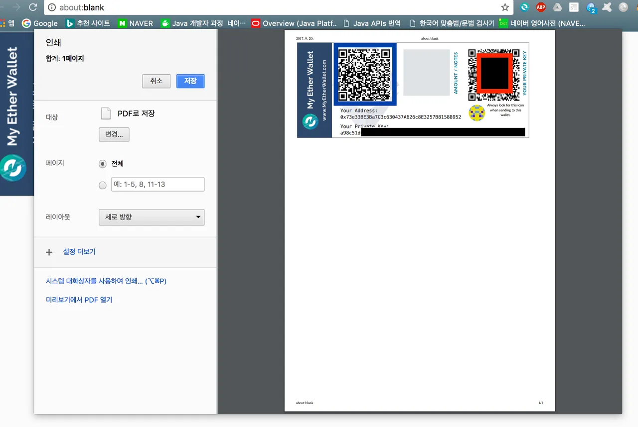Click the MyEtherWallet logo in print preview
This screenshot has width=638, height=427.
[x=310, y=121]
